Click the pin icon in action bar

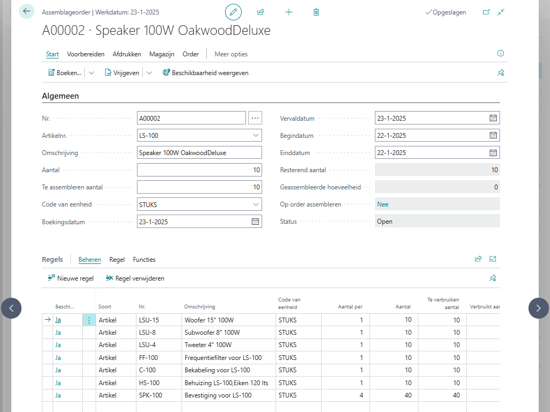[501, 73]
